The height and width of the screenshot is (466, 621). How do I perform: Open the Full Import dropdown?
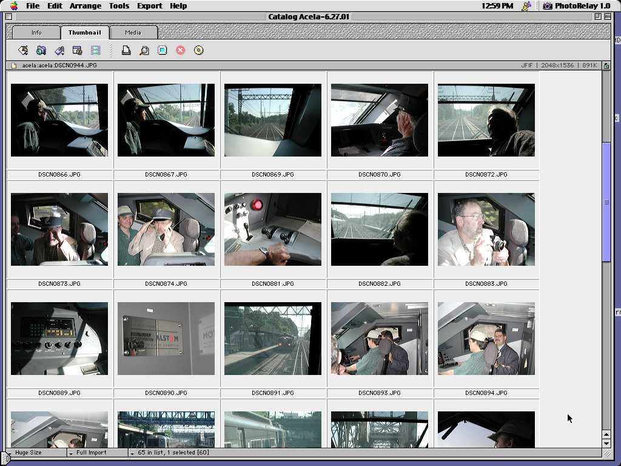coord(97,453)
